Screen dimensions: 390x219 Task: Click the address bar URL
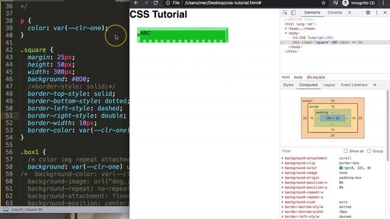[223, 2]
